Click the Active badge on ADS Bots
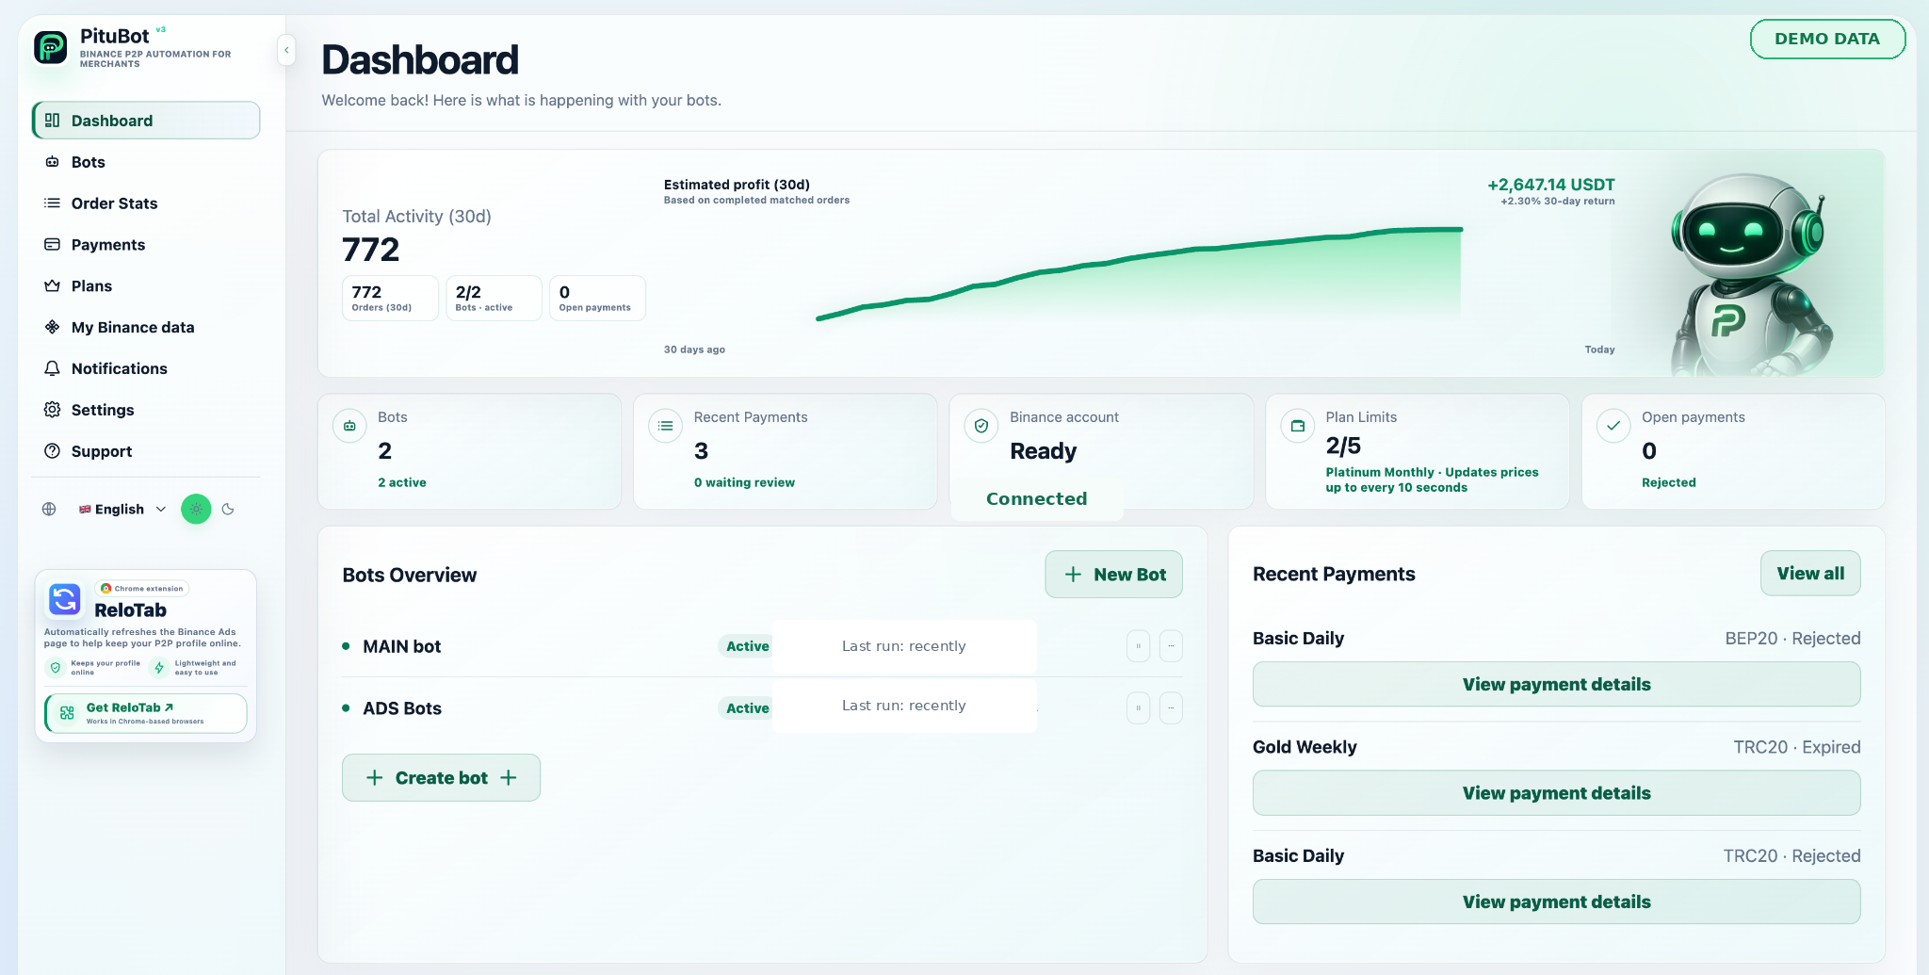The width and height of the screenshot is (1929, 975). click(x=747, y=708)
